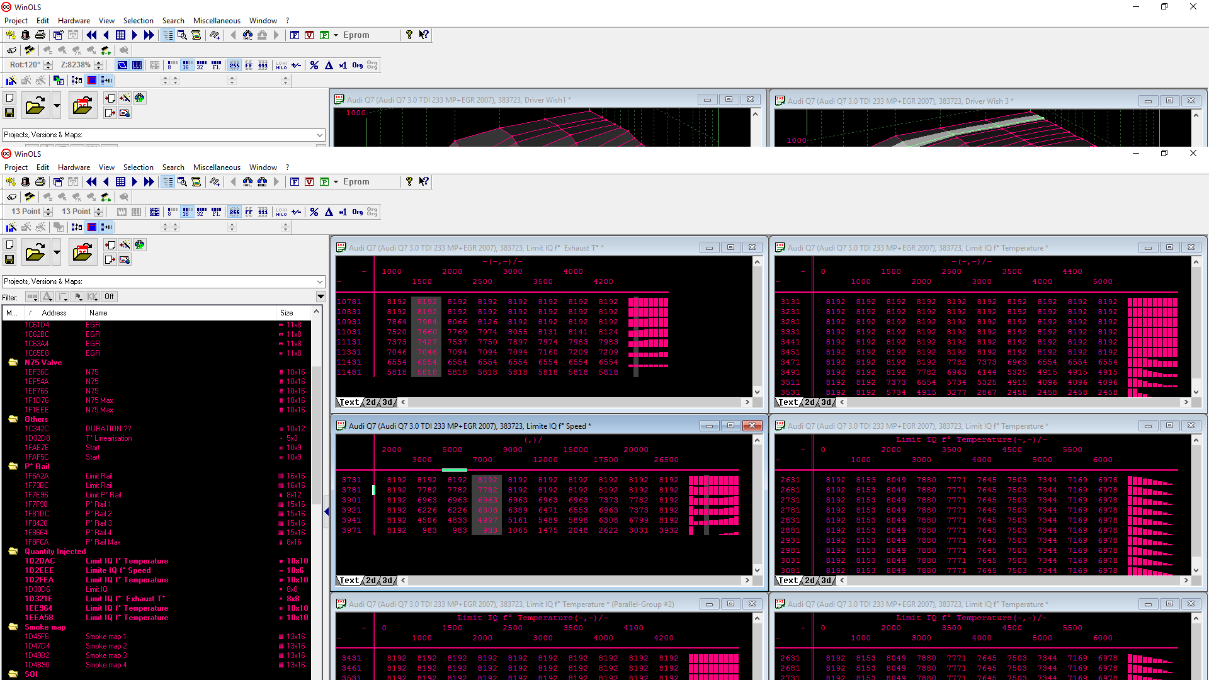Viewport: 1209px width, 680px height.
Task: Toggle 16-bit display mode in front window toolbar
Action: (187, 212)
